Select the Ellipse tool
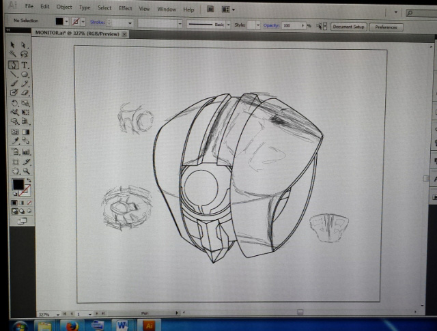 point(25,74)
